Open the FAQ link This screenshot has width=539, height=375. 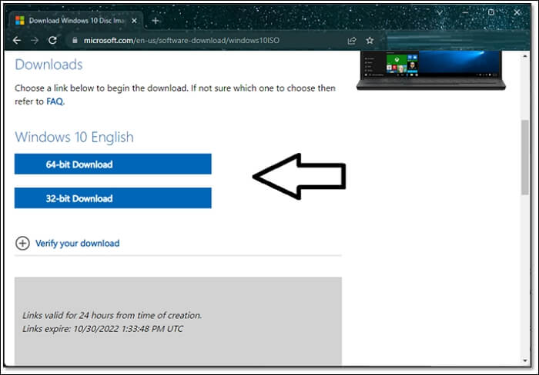click(x=55, y=101)
